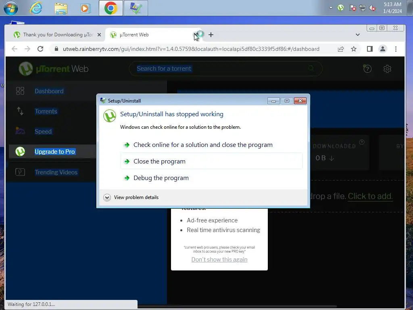Viewport: 413px width, 310px height.
Task: Click Real time antivirus scanning text
Action: point(223,230)
